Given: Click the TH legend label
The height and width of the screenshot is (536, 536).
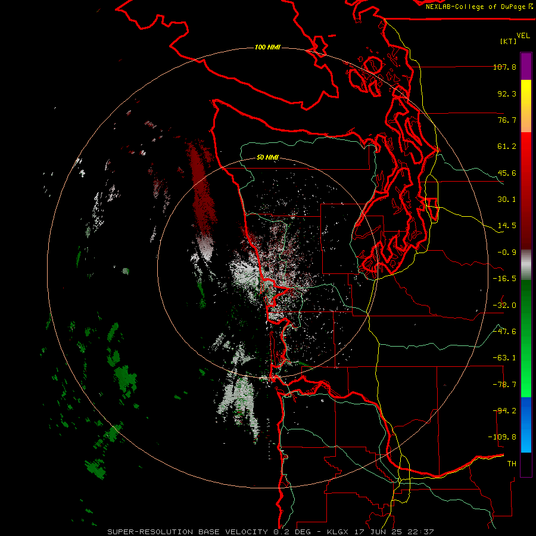Looking at the screenshot, I should (512, 463).
